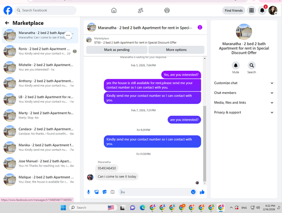Open the Manika conversation

coord(40,147)
